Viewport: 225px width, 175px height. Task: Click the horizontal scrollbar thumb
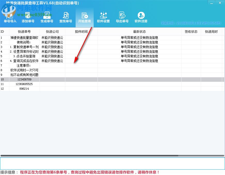[89, 156]
